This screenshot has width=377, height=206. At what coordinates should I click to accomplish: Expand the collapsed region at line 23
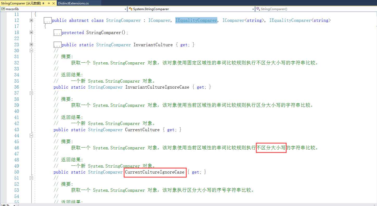tap(31, 45)
